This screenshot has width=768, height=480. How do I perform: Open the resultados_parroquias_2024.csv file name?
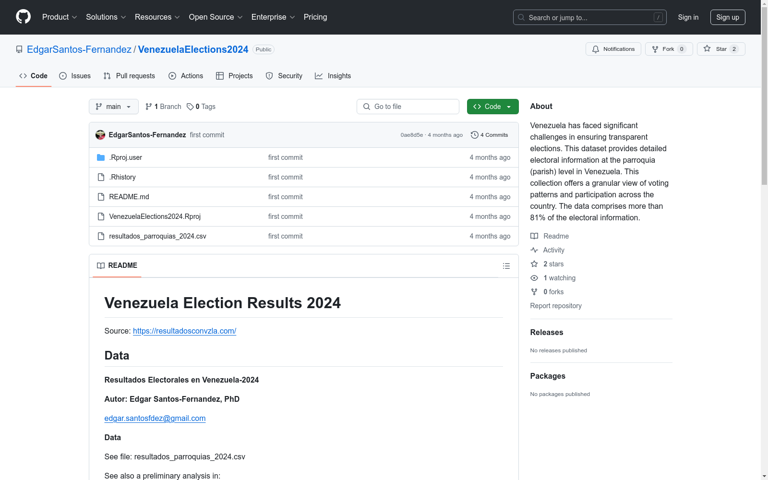(x=157, y=236)
